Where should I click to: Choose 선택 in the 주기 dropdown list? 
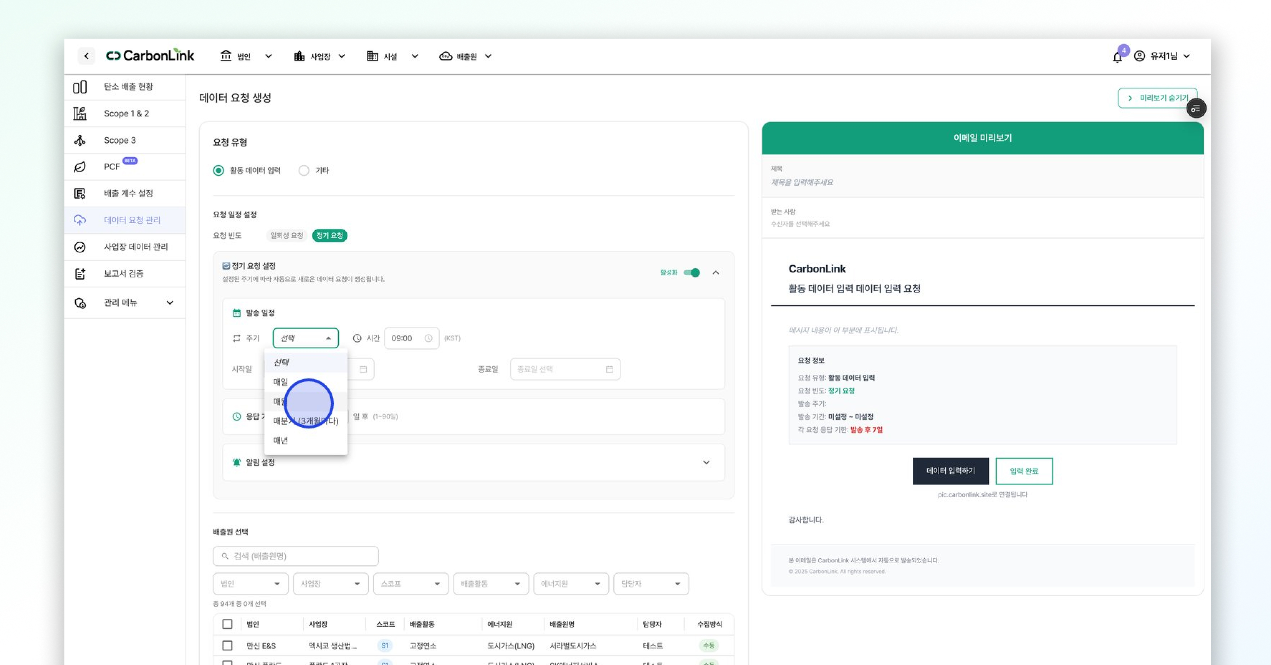(306, 362)
